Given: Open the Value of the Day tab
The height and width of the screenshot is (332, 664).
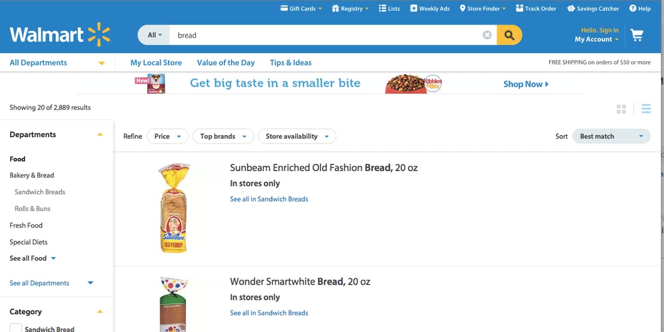Looking at the screenshot, I should coord(226,63).
